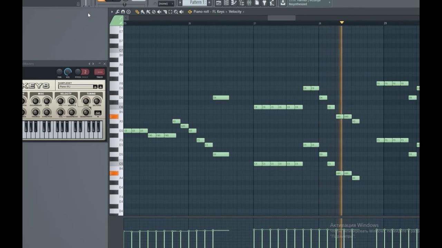Click the download arrow icon beside hint panel
This screenshot has width=442, height=248.
(x=282, y=3)
